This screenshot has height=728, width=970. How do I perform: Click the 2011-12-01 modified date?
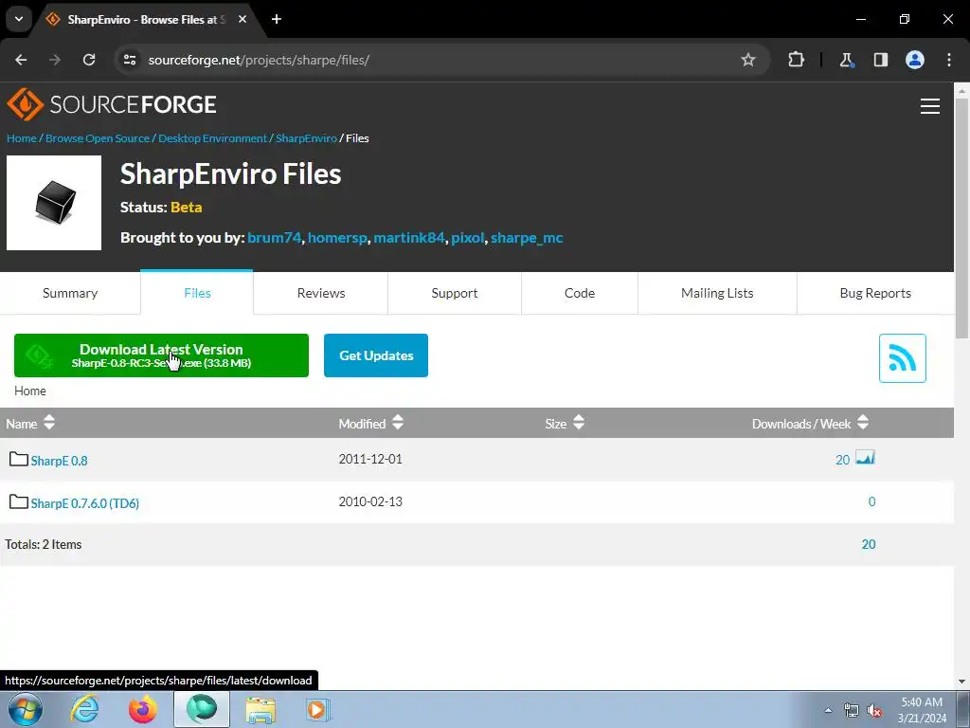pos(370,459)
